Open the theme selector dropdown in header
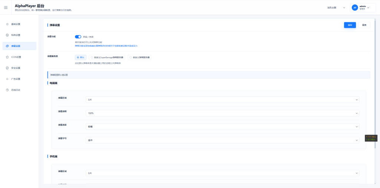This screenshot has width=380, height=188. click(x=336, y=8)
